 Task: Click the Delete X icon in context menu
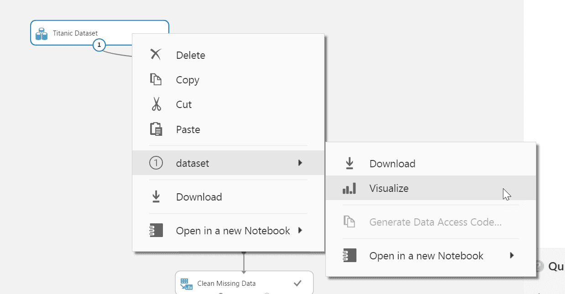(x=156, y=55)
